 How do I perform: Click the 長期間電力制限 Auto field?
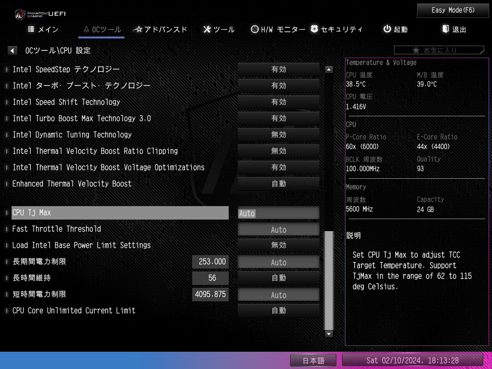[278, 262]
